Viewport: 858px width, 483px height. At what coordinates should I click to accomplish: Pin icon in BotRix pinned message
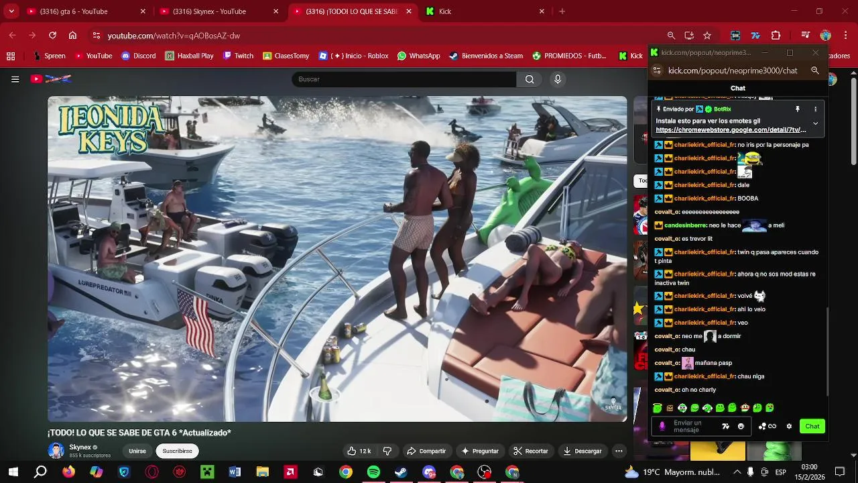798,109
